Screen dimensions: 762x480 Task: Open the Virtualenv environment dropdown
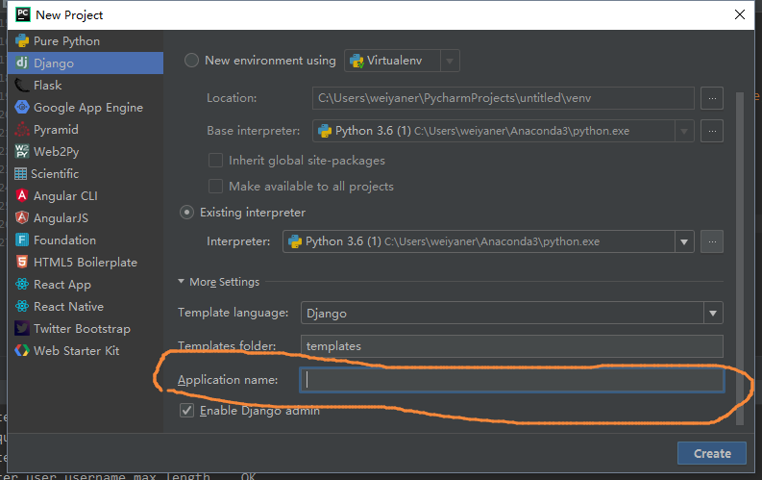pyautogui.click(x=450, y=61)
